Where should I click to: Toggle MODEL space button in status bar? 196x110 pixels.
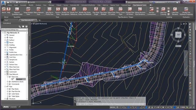[113, 107]
